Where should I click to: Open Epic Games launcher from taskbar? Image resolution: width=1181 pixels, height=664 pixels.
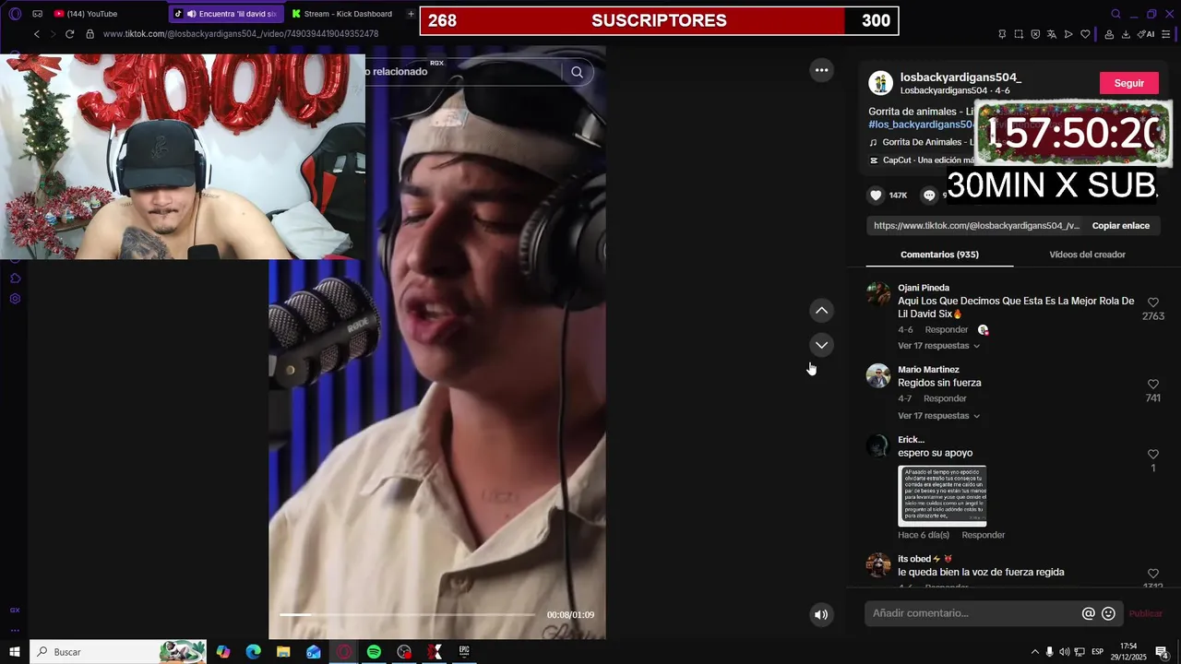464,652
